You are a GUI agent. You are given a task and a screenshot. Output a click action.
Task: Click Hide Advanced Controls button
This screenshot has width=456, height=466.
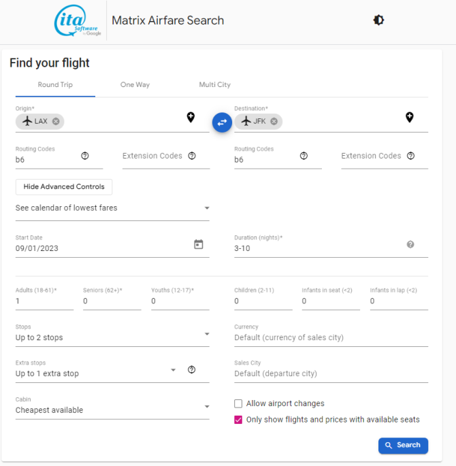64,187
